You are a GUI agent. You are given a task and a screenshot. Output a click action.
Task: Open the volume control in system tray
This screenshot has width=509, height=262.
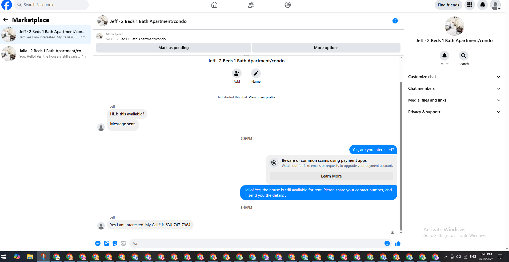(459, 257)
